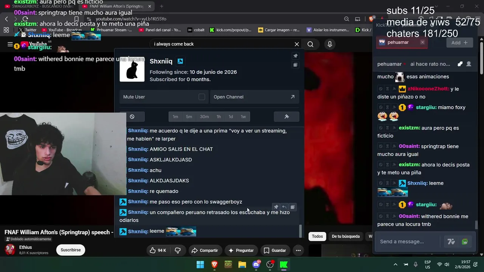Like the video with 94 K likes
Image resolution: width=484 pixels, height=272 pixels.
[x=158, y=250]
